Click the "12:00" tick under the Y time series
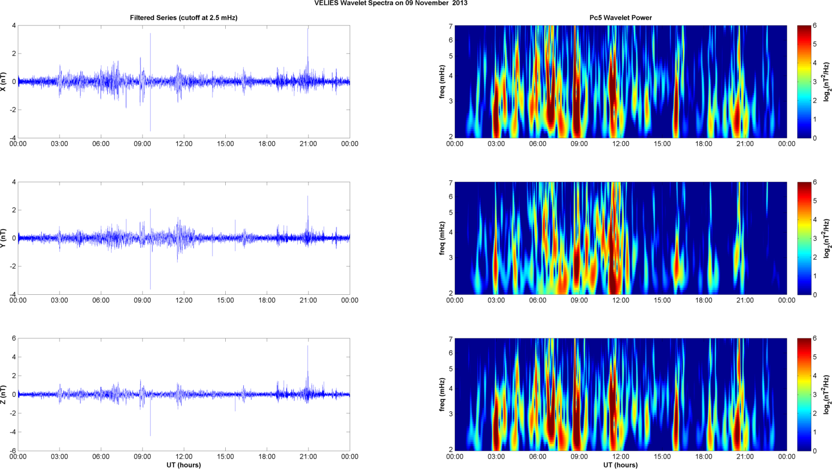Viewport: 832px width, 469px height. [x=184, y=300]
